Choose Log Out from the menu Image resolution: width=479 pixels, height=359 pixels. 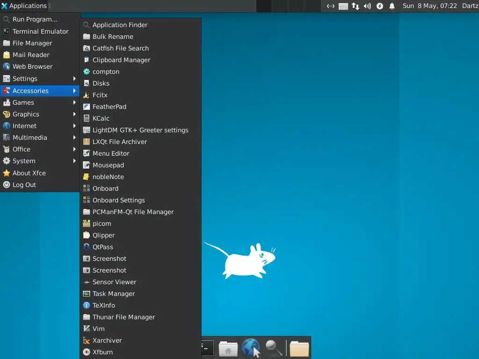(40, 185)
